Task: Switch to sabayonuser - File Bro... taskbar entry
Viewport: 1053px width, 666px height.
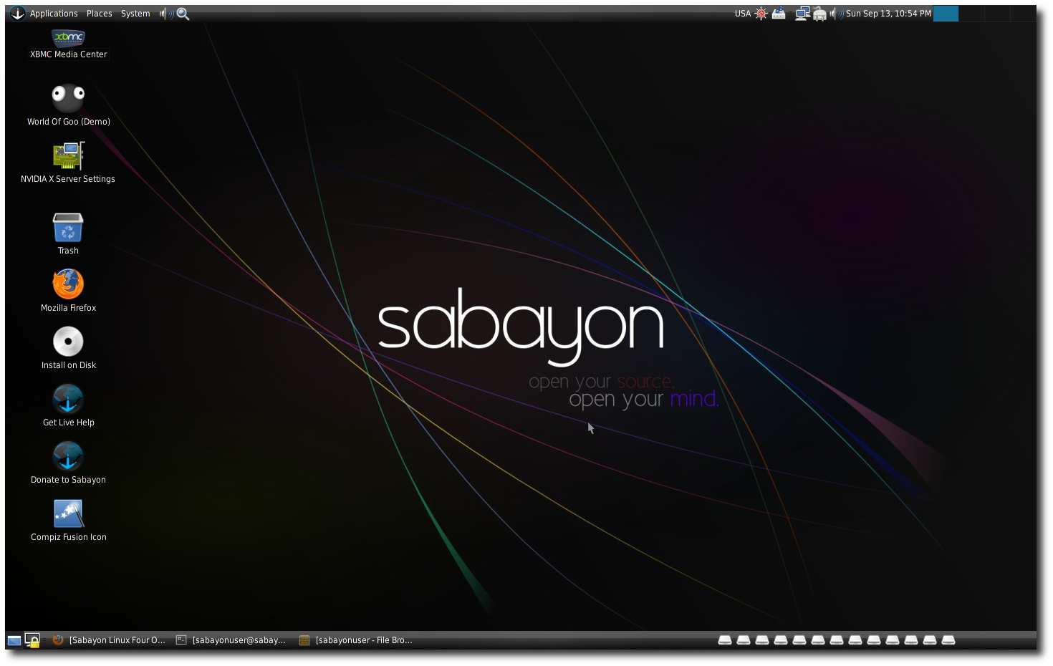Action: pyautogui.click(x=355, y=640)
